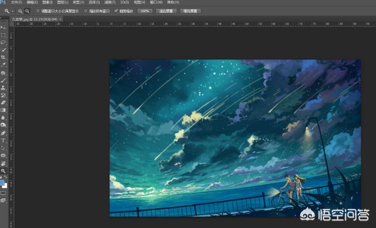Swap foreground and background colors
The height and width of the screenshot is (228, 376).
[5, 177]
